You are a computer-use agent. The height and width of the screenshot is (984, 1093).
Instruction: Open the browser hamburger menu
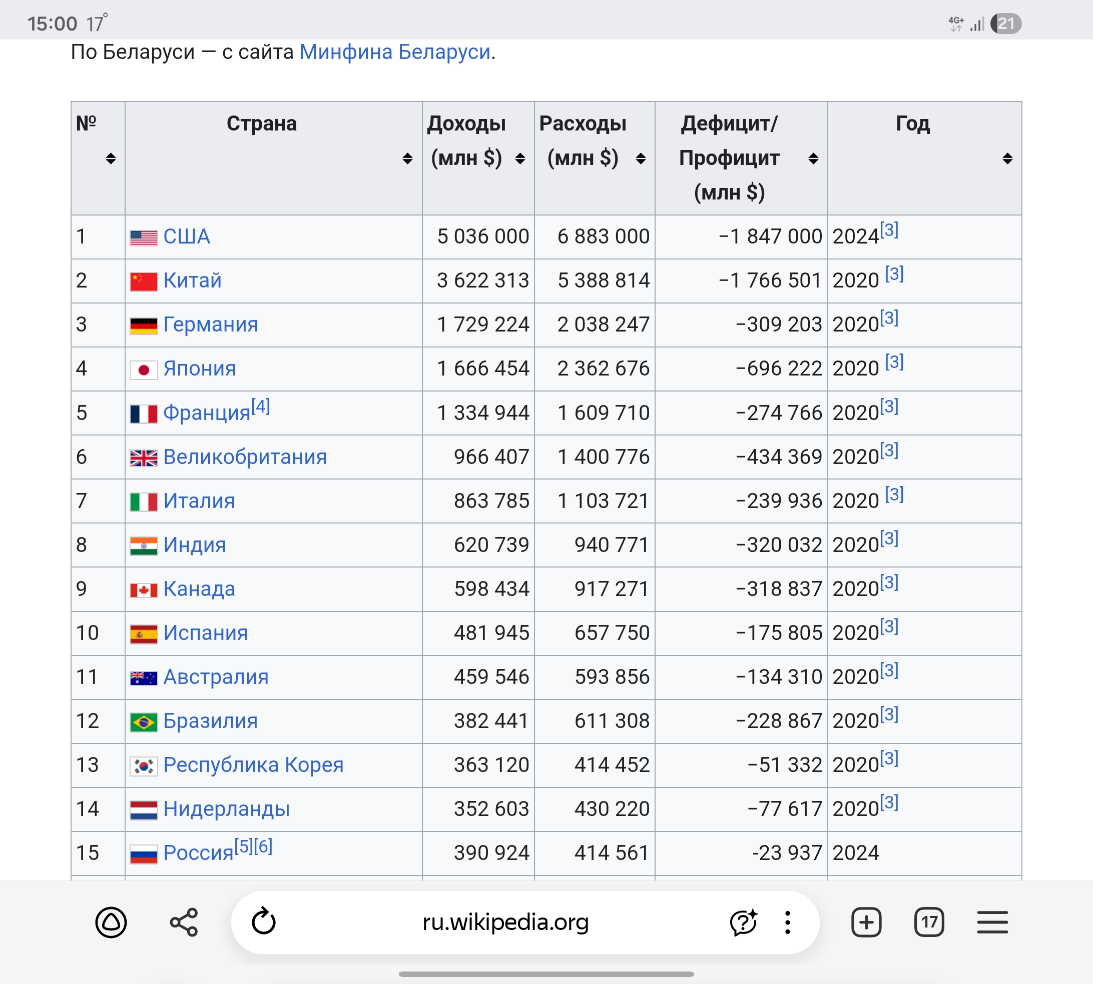[992, 922]
